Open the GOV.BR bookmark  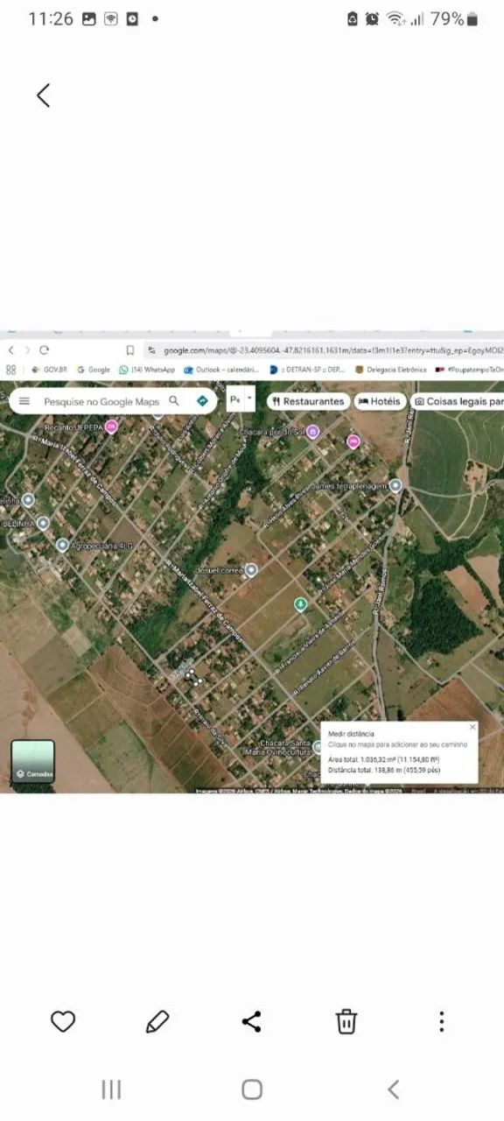coord(49,370)
